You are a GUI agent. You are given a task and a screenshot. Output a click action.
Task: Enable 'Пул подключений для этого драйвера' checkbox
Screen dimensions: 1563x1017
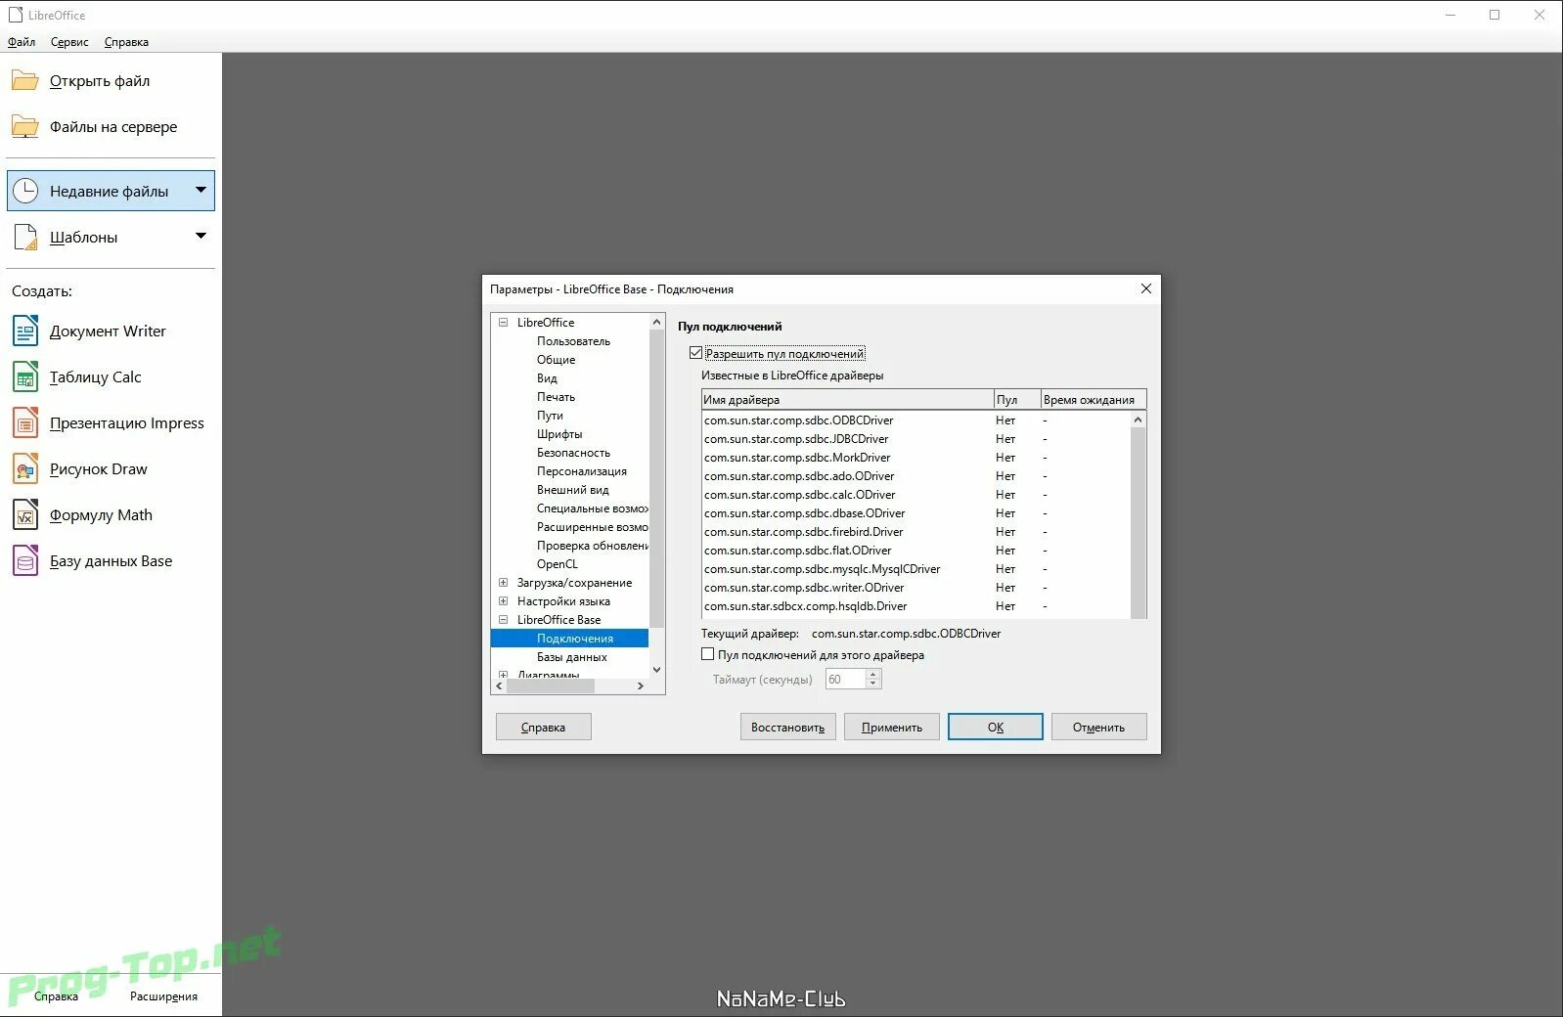(707, 654)
